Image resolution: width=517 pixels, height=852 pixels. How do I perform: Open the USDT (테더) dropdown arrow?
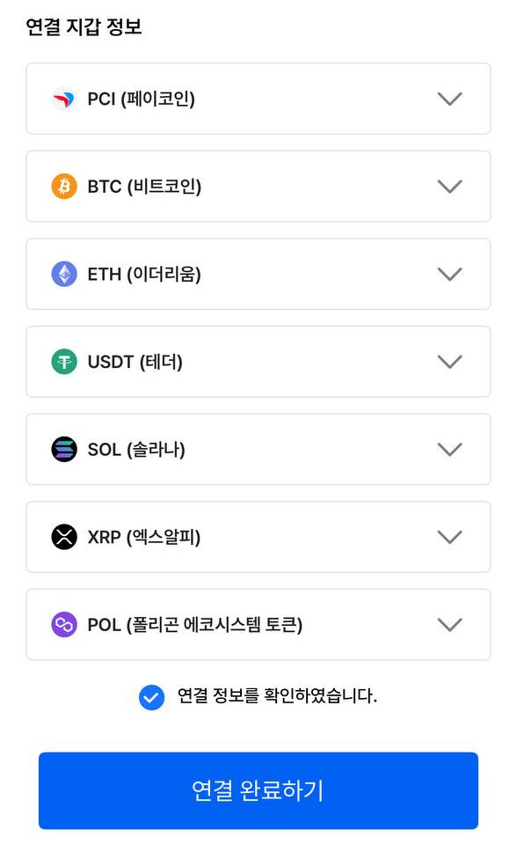[449, 362]
